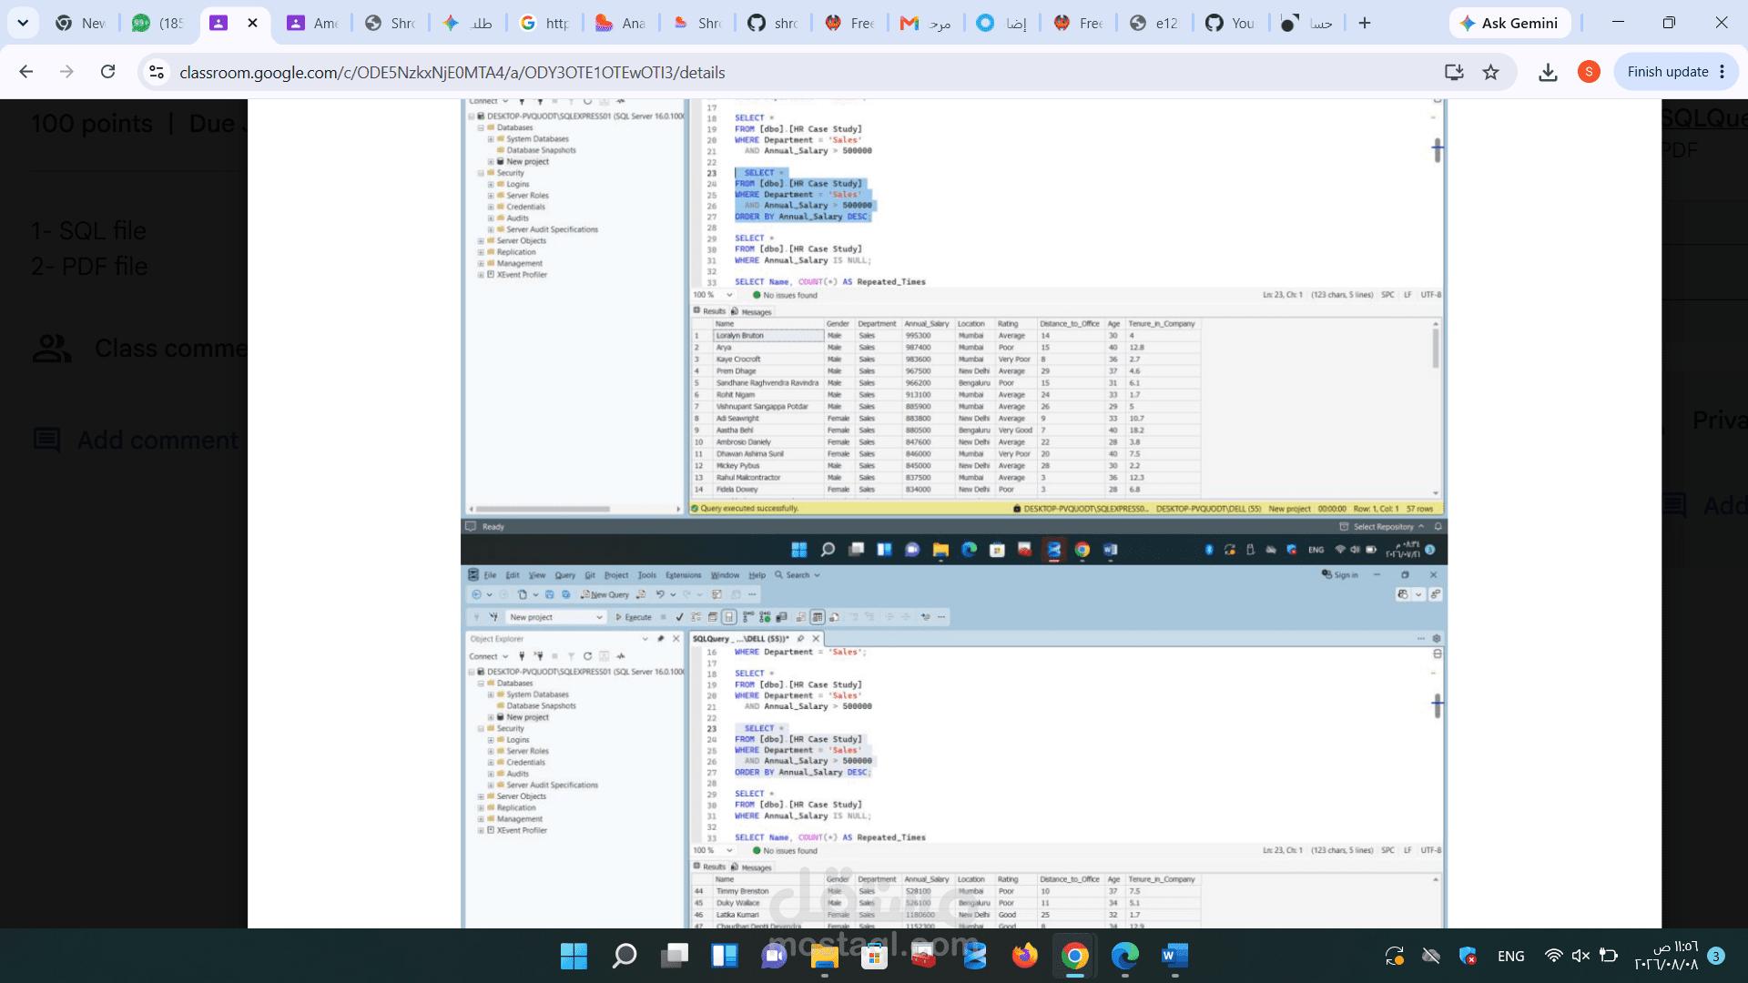Go back to previous page
The width and height of the screenshot is (1748, 983).
pos(26,72)
